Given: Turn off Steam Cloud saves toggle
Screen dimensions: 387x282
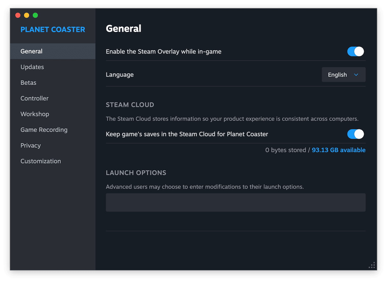Looking at the screenshot, I should tap(355, 134).
